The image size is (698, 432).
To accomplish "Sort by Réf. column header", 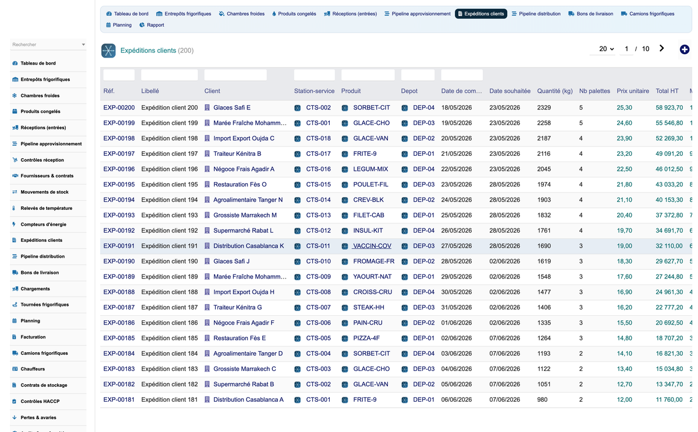I will click(109, 91).
